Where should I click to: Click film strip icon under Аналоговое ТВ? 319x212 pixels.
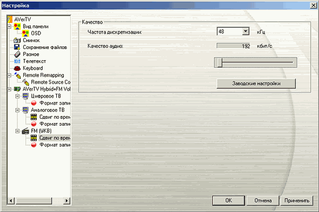(x=34, y=117)
